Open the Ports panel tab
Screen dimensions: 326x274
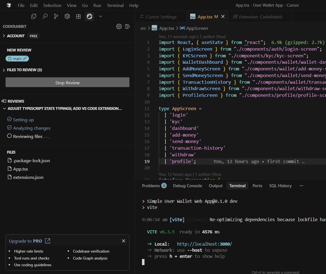click(258, 186)
